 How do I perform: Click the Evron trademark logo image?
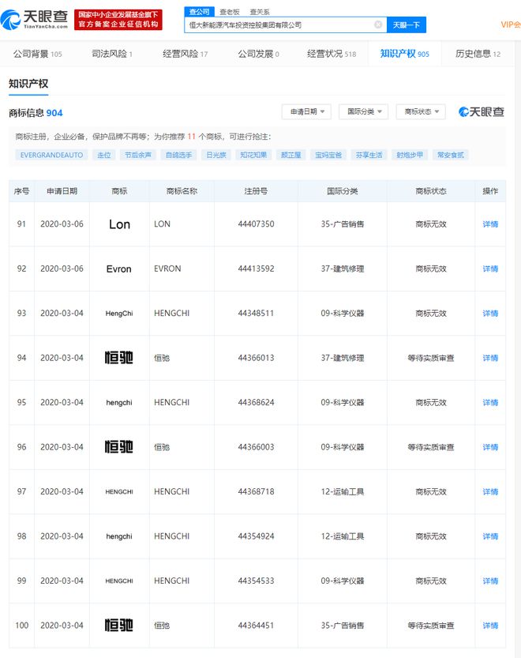point(119,269)
